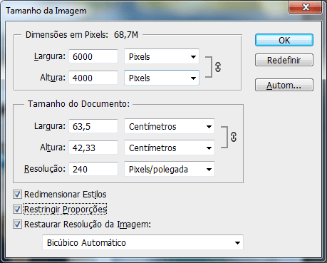Click pixel Altura field showing 4000
The height and width of the screenshot is (263, 327).
93,78
